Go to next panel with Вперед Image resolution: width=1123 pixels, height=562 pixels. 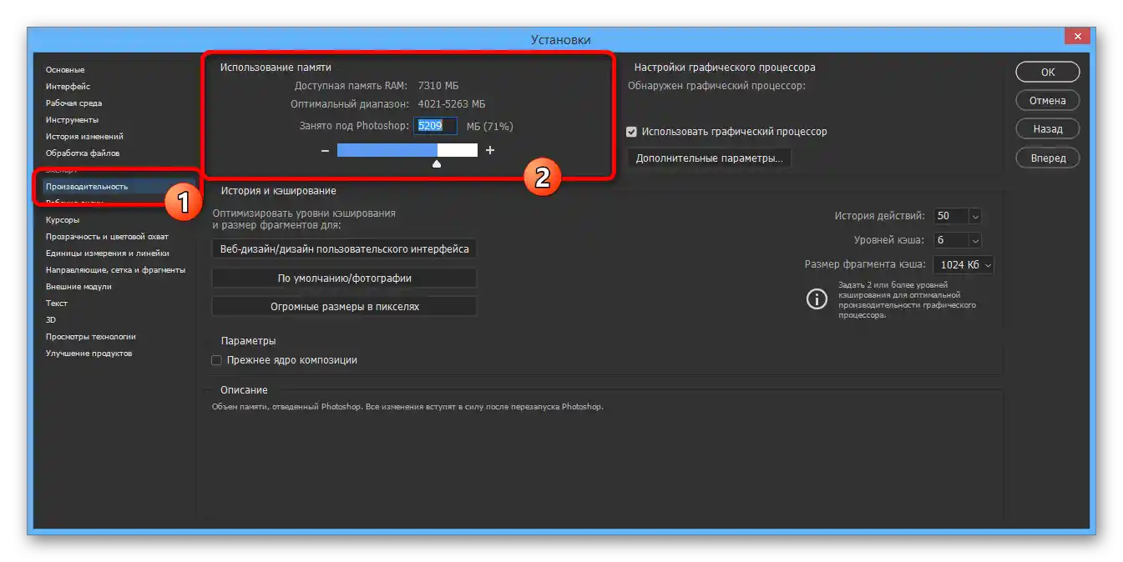[1048, 158]
